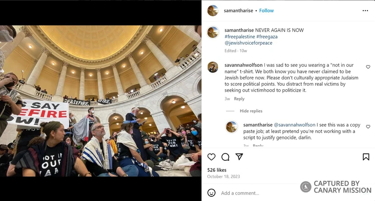Visit @jewishvoiceforpeace profile mention

coord(248,43)
